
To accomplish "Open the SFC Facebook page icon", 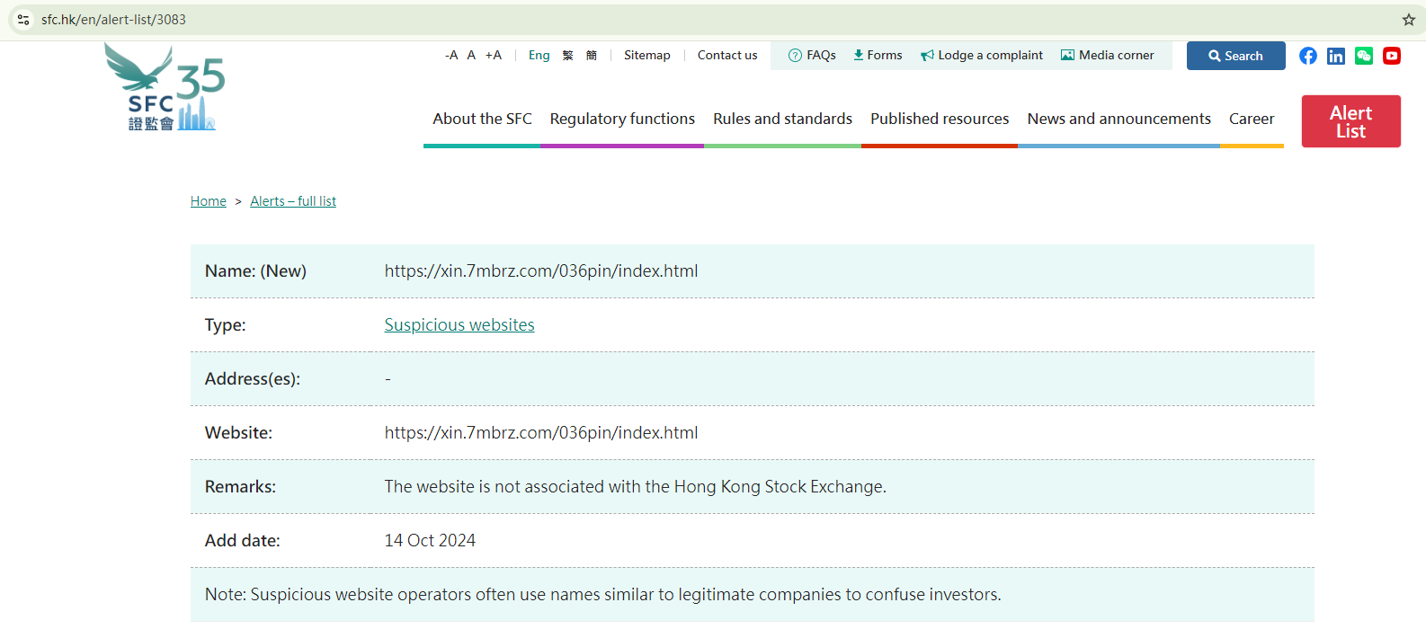I will (1308, 56).
